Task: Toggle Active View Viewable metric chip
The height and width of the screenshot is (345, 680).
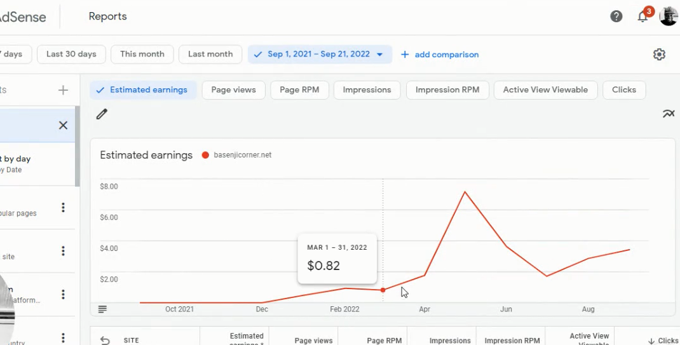Action: pos(545,90)
